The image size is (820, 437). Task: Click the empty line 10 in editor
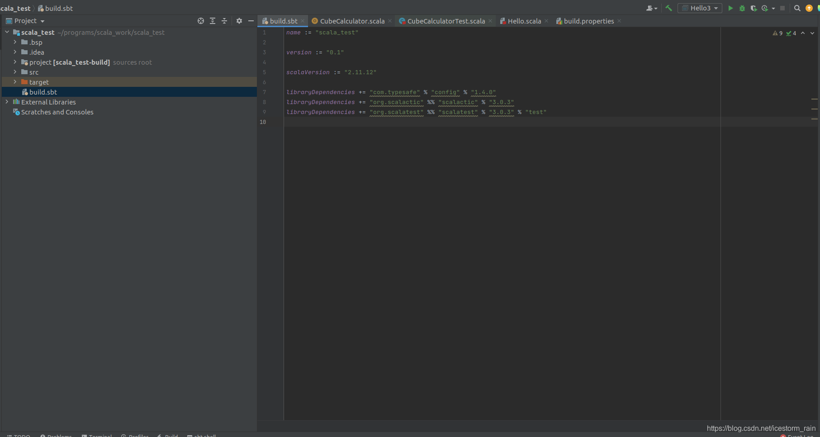502,122
